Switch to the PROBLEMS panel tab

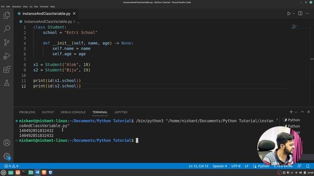27,112
